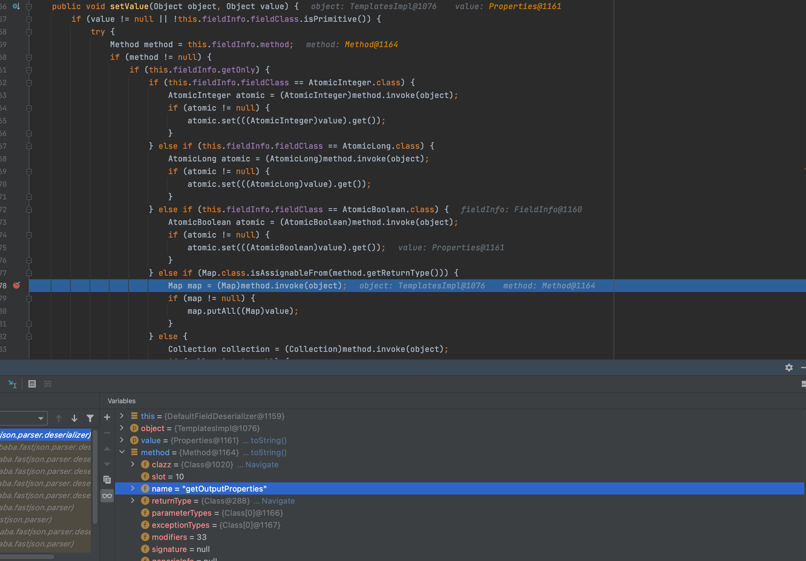
Task: Toggle the breakpoint on line 78
Action: coord(17,285)
